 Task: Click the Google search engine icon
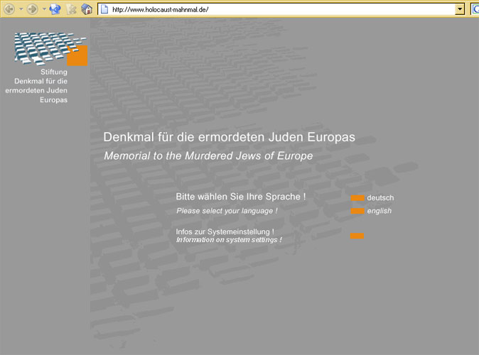tap(475, 9)
